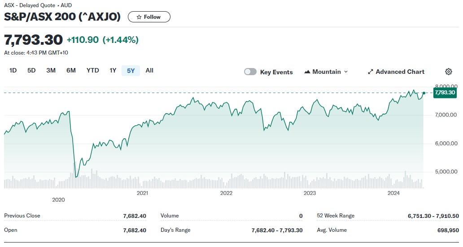Click the Day's Range label
The image size is (463, 247).
click(x=175, y=230)
